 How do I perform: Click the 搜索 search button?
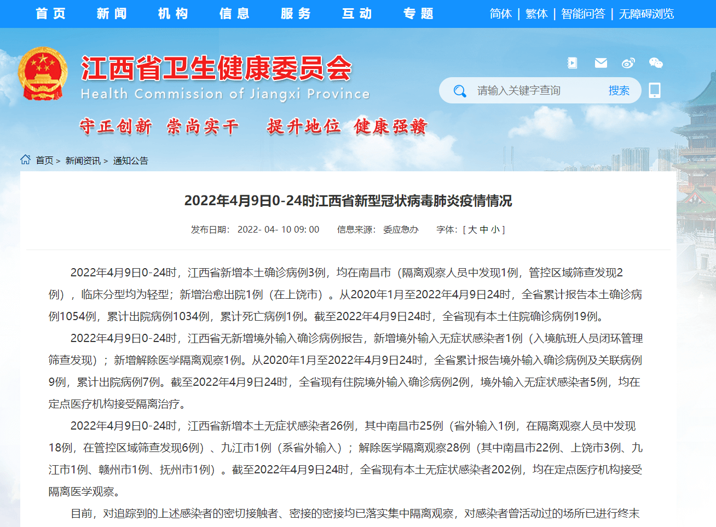(619, 91)
